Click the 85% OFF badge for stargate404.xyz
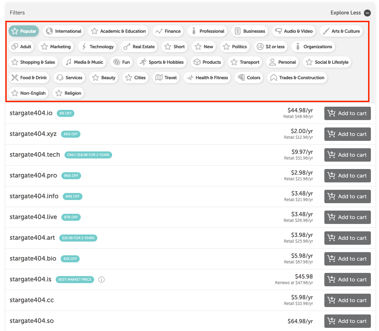This screenshot has height=331, width=379. [x=71, y=134]
